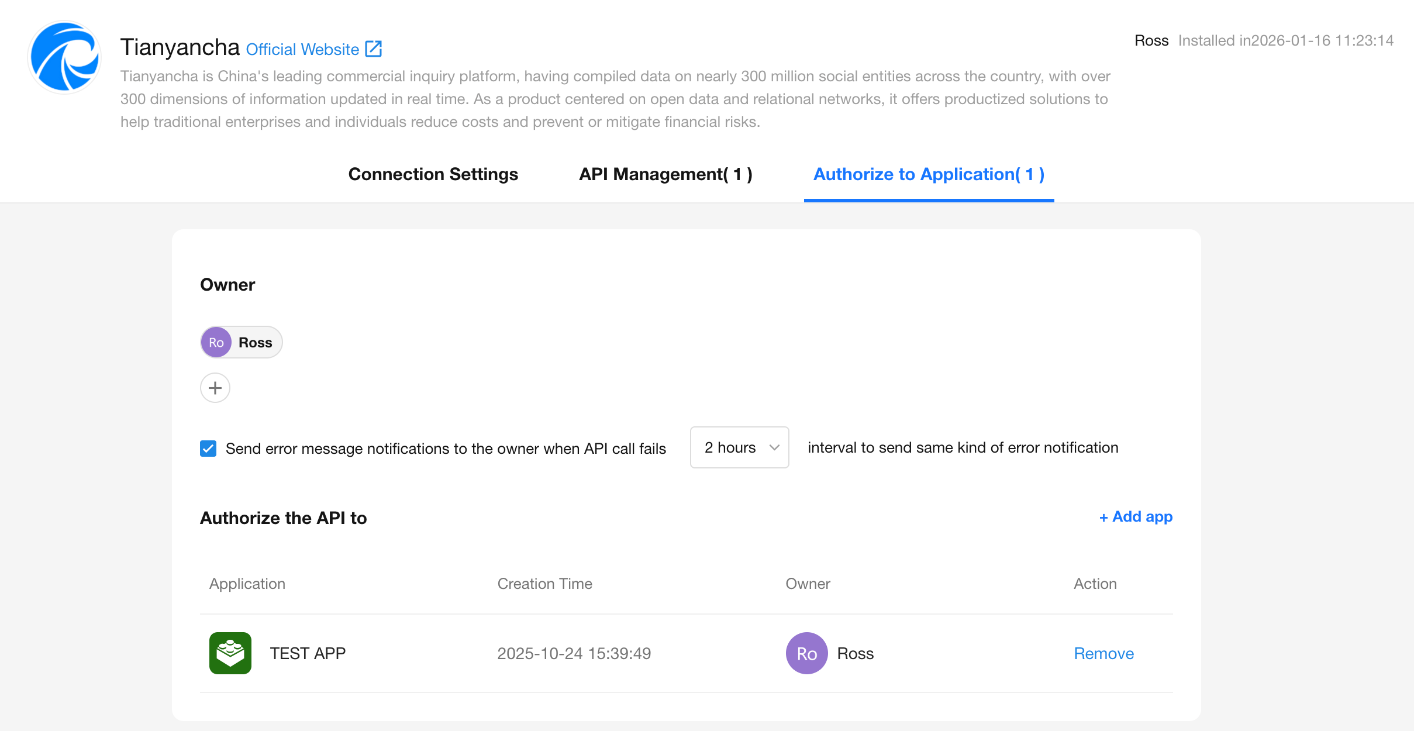Uncheck the send error notifications checkbox
The width and height of the screenshot is (1414, 731).
(208, 449)
